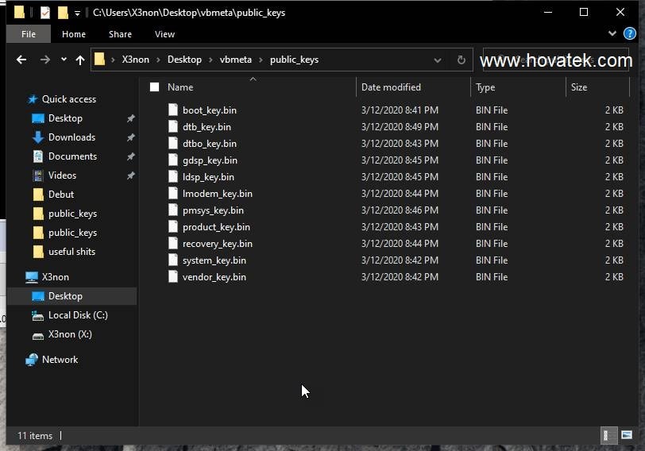The height and width of the screenshot is (451, 645).
Task: Open the Home ribbon tab
Action: 74,34
